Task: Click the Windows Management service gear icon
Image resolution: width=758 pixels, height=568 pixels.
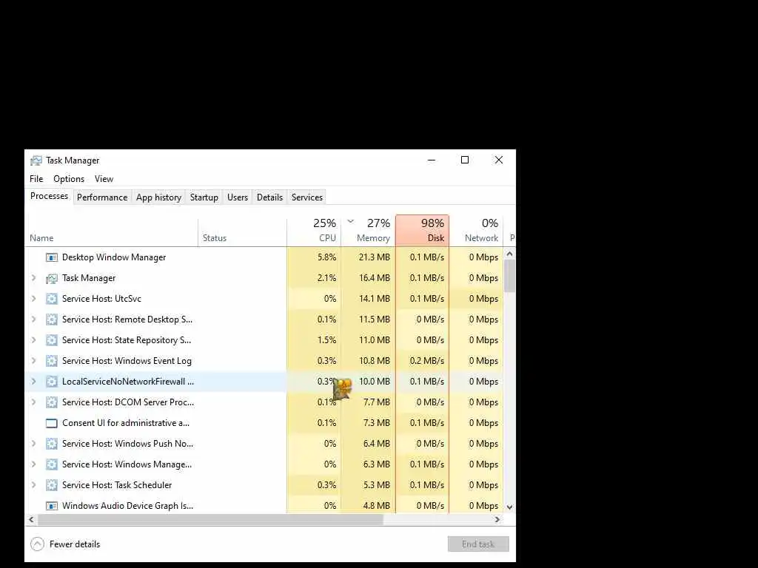Action: tap(51, 464)
